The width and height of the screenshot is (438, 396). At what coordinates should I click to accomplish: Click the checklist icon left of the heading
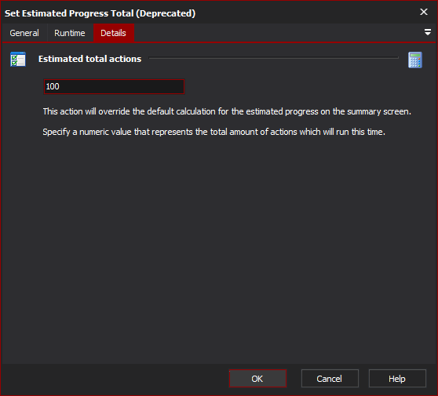(x=18, y=59)
